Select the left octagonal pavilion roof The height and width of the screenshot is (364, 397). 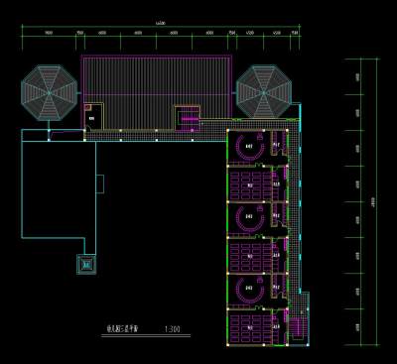49,93
